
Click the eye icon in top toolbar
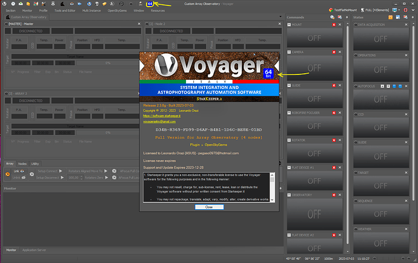71,4
